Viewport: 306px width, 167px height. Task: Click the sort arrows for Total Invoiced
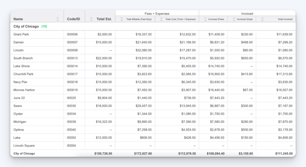point(262,19)
